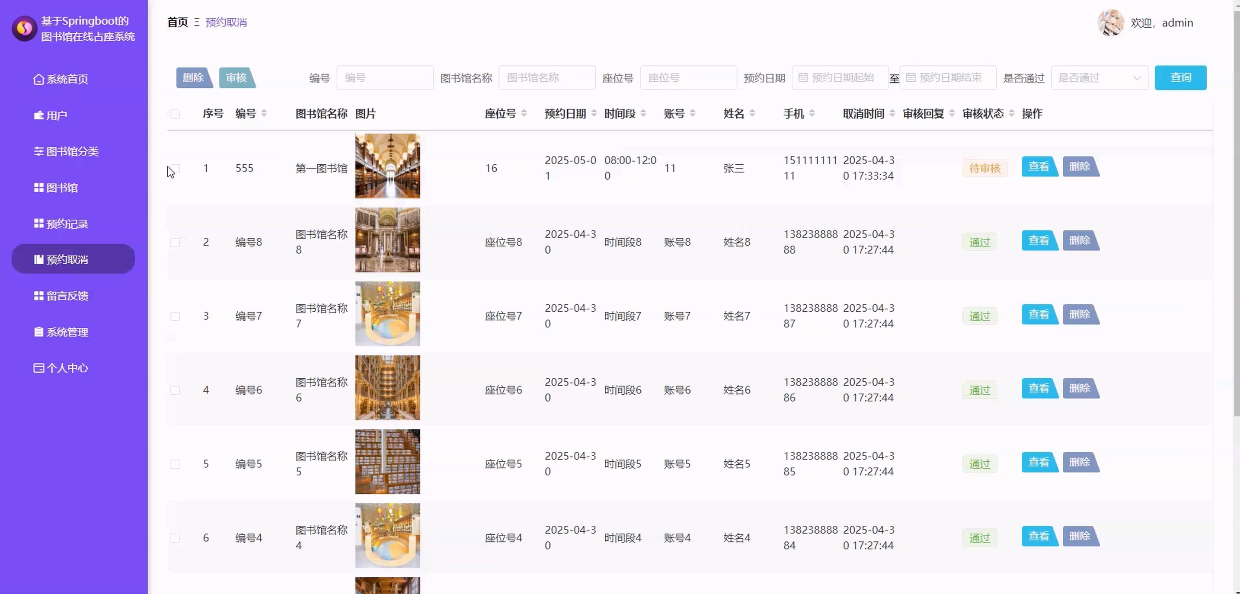The image size is (1240, 594).
Task: Open the 预约日期起始 date picker
Action: (x=840, y=78)
